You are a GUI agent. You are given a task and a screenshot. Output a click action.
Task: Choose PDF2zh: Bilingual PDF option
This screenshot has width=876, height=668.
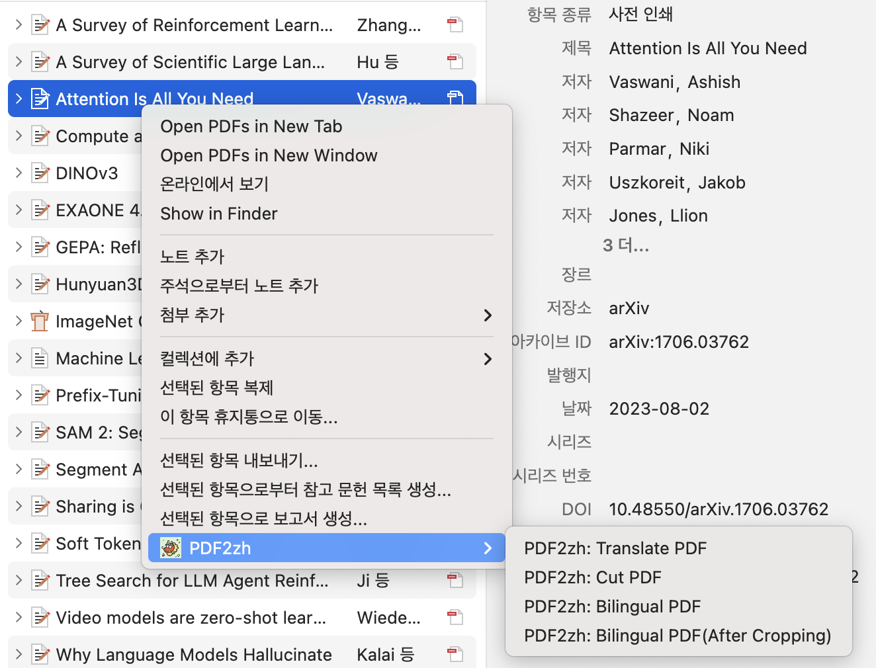pyautogui.click(x=612, y=606)
